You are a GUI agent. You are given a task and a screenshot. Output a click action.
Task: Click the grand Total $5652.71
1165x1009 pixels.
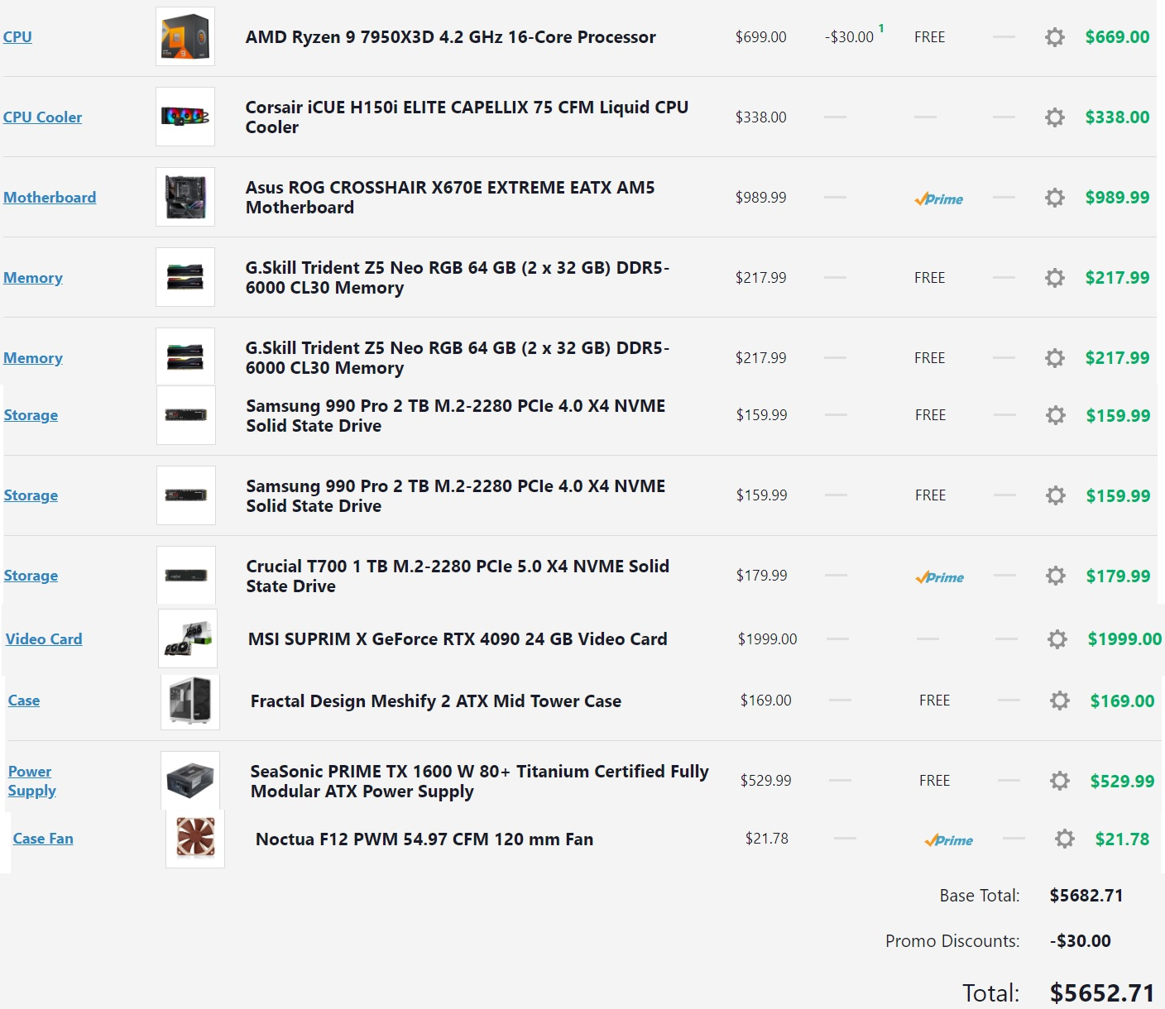coord(1102,993)
